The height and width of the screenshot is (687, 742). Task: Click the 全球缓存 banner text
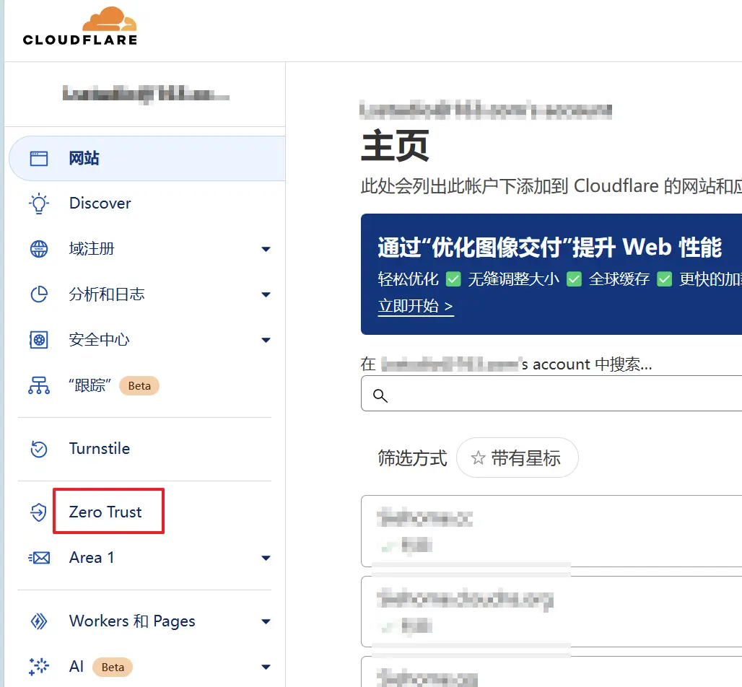[619, 279]
